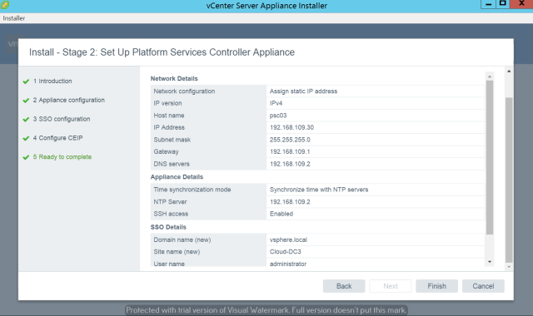The image size is (533, 316).
Task: Close the installer window
Action: 521,3
